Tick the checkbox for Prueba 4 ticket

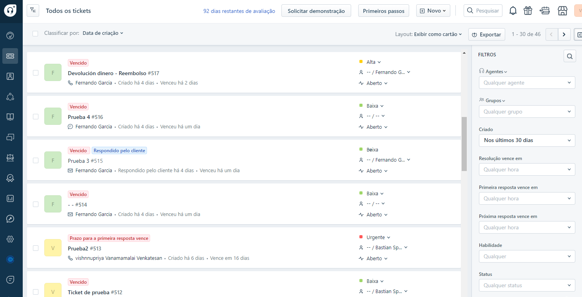36,117
